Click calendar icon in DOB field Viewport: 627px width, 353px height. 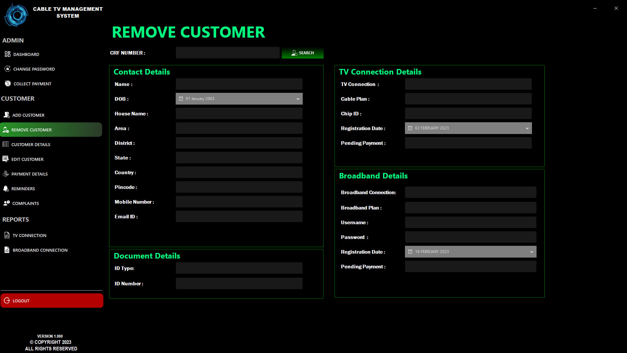pyautogui.click(x=181, y=99)
